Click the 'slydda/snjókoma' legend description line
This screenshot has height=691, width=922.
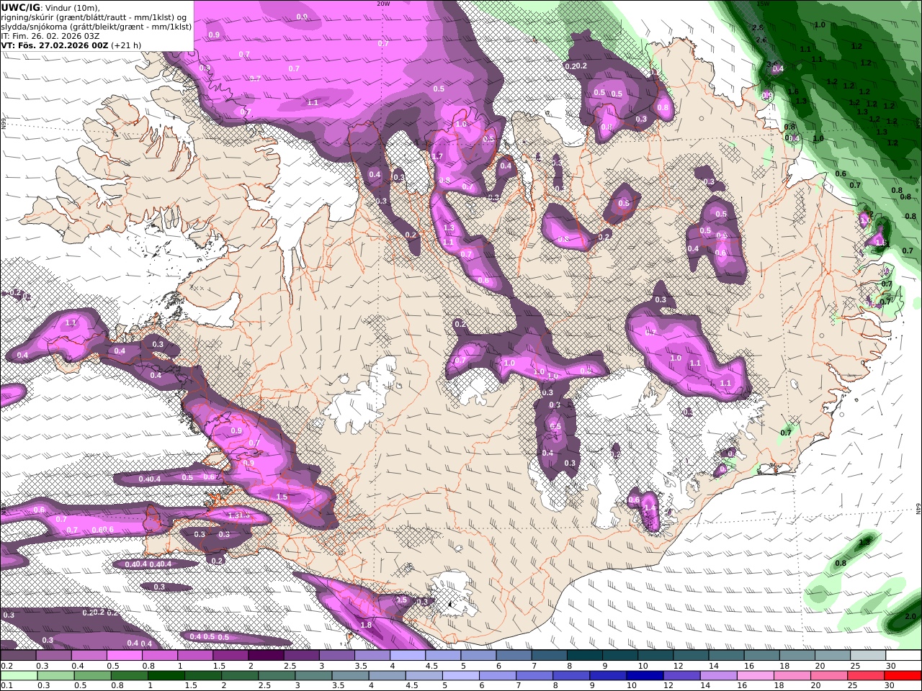coord(97,26)
